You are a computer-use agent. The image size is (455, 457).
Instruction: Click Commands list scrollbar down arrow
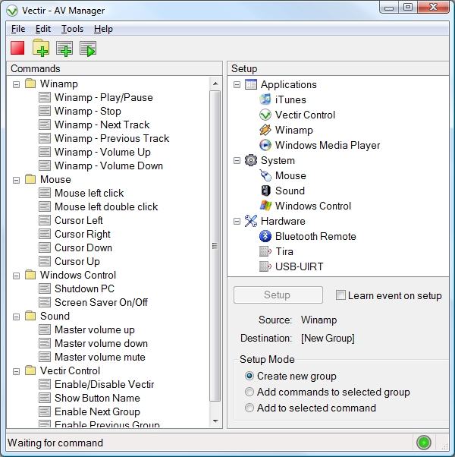point(215,421)
